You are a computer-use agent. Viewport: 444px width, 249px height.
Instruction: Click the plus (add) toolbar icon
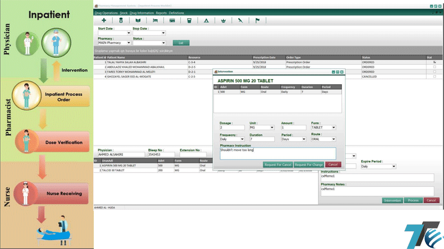coord(104,21)
